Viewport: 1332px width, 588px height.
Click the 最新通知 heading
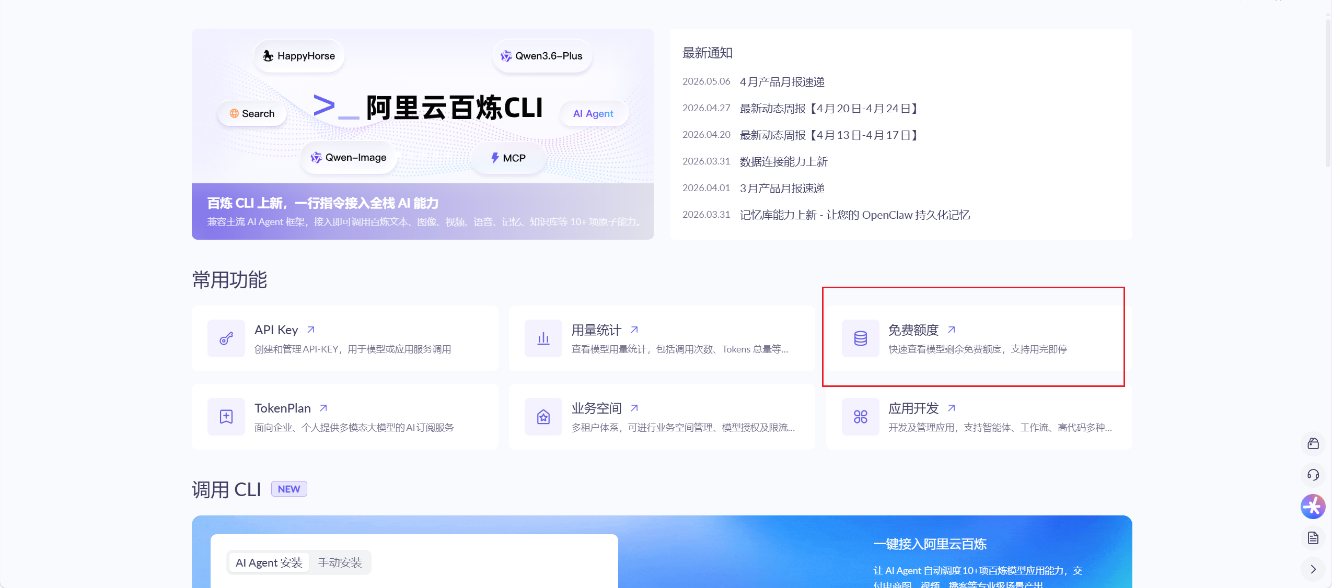[x=708, y=53]
